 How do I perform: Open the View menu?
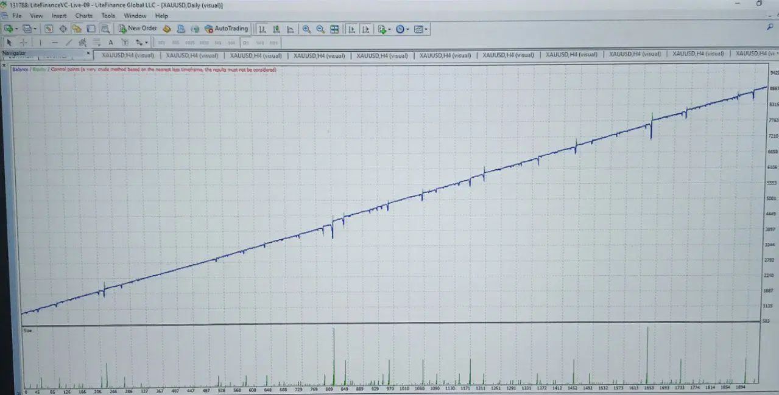point(37,16)
